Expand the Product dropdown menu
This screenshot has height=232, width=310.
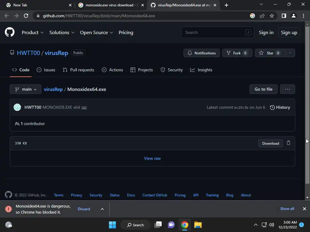[33, 33]
